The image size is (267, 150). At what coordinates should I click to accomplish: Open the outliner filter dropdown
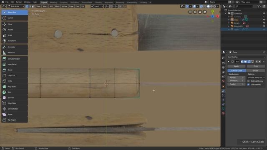point(259,6)
